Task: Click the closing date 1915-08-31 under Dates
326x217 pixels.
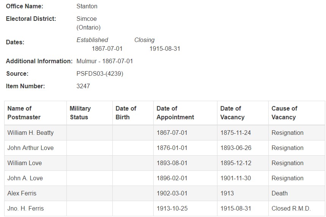Action: click(165, 49)
